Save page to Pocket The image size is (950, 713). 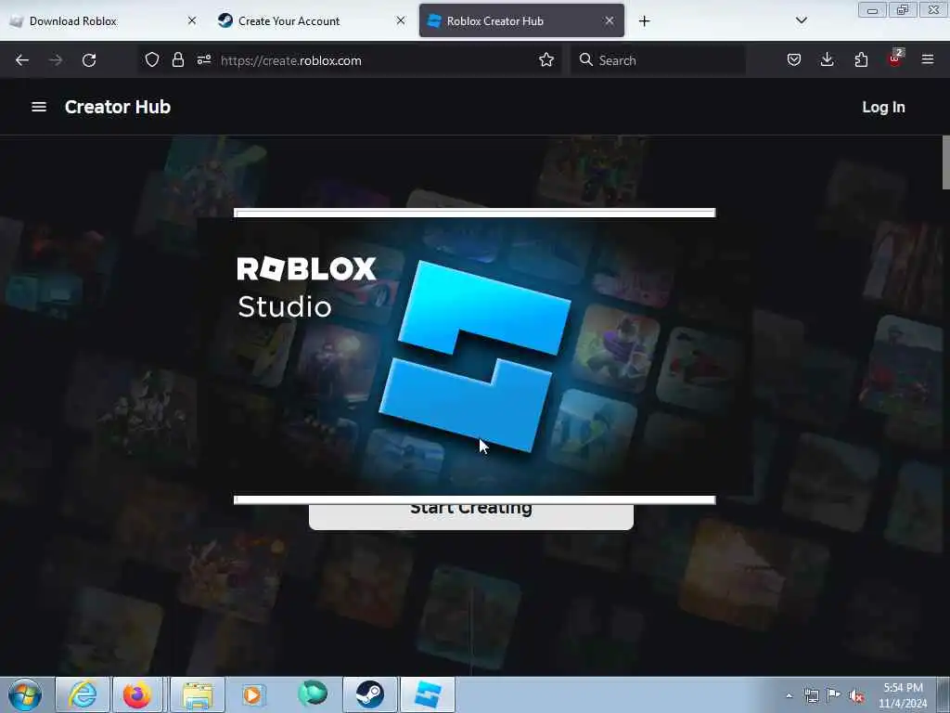(x=794, y=60)
